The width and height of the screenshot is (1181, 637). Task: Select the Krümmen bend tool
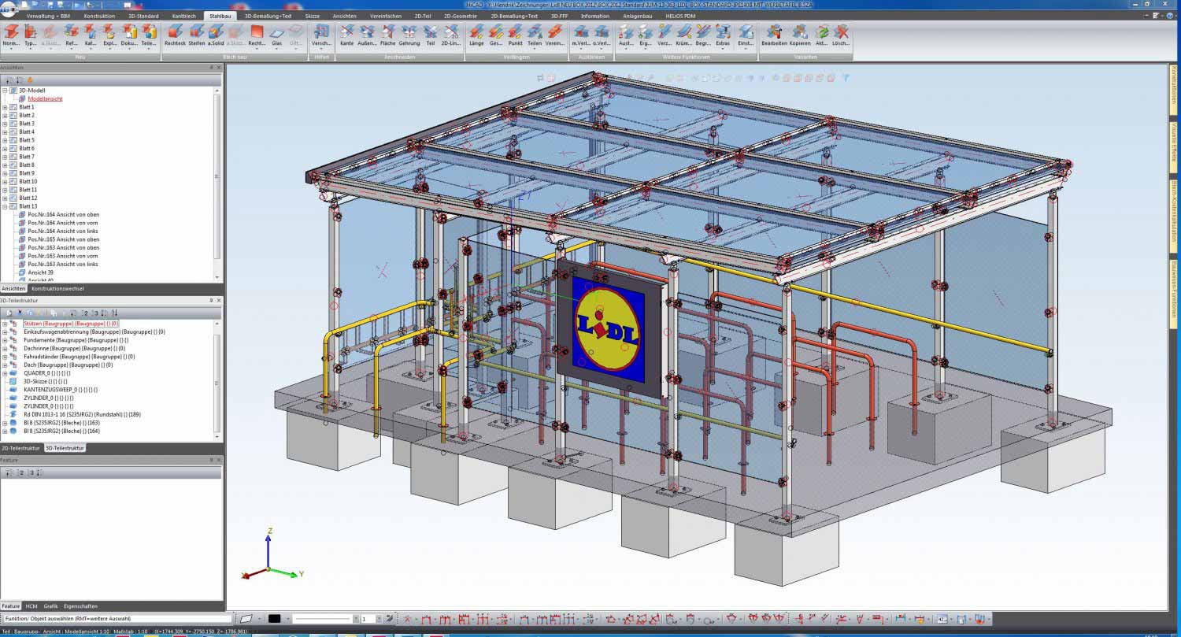(684, 35)
